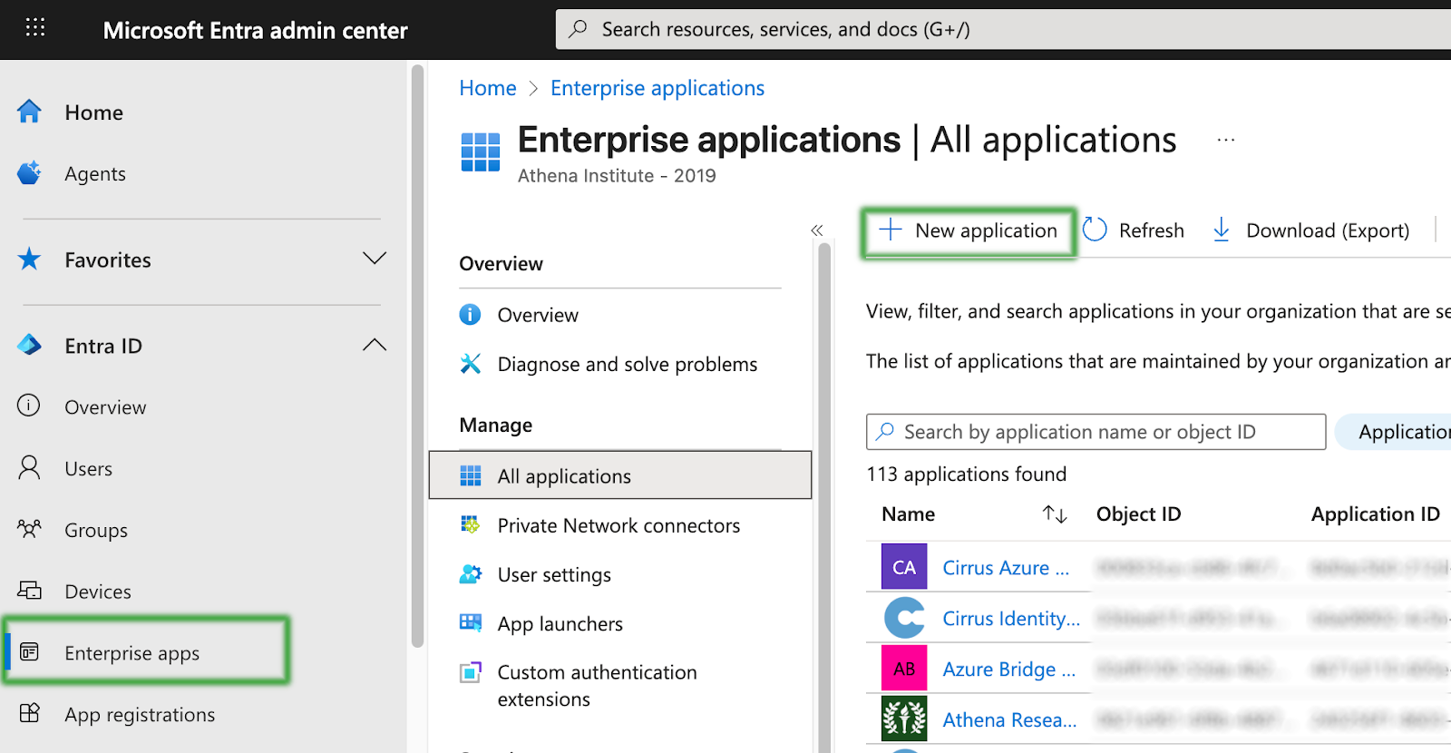This screenshot has width=1451, height=753.
Task: Click the Download (Export) arrow icon
Action: point(1221,230)
